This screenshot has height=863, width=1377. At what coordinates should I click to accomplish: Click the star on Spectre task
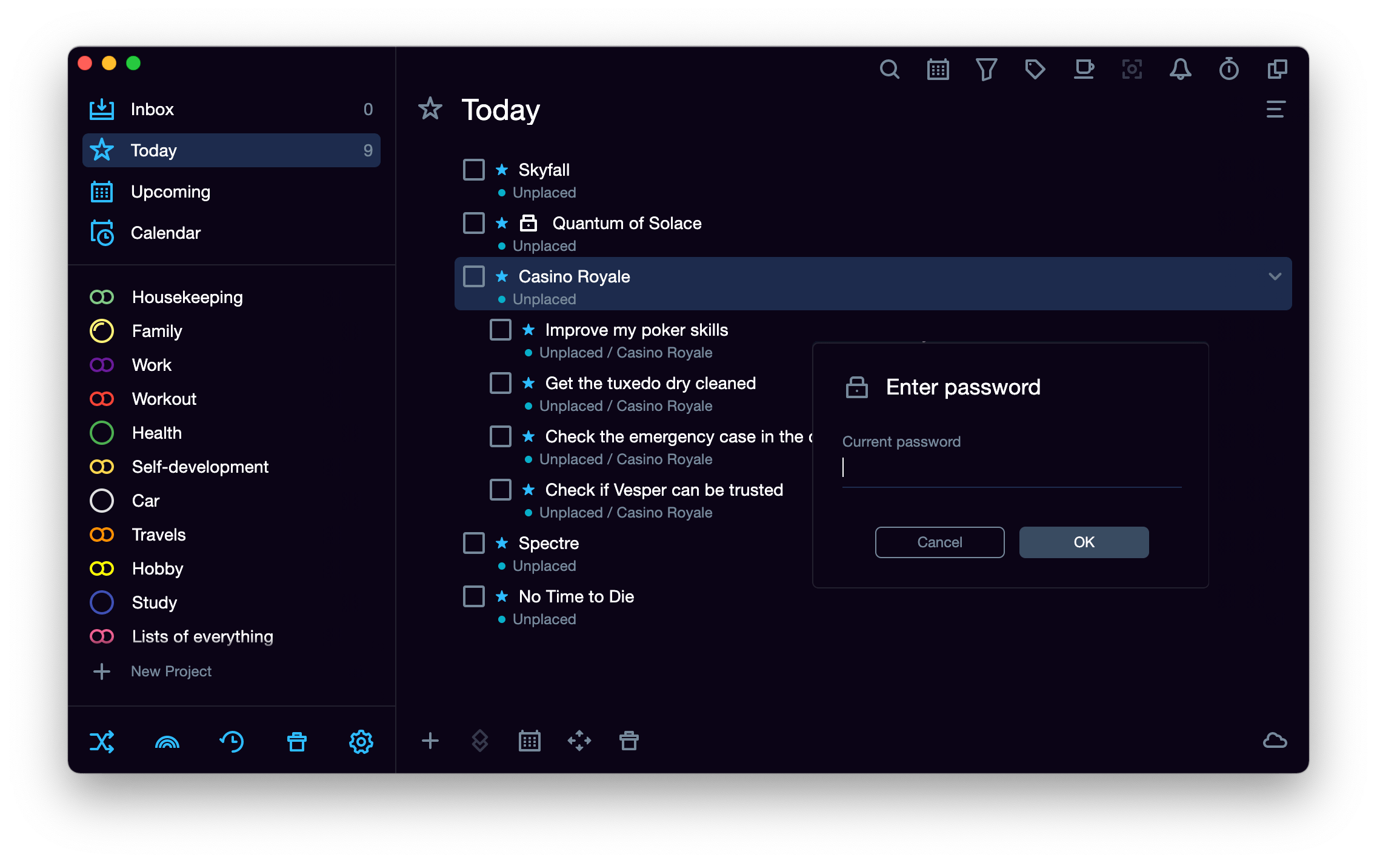(x=502, y=543)
